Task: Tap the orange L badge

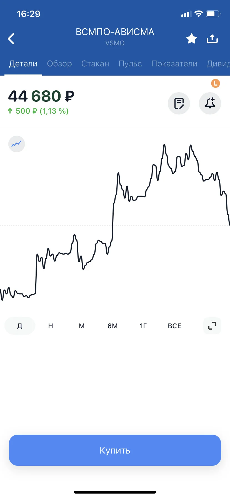Action: click(216, 83)
